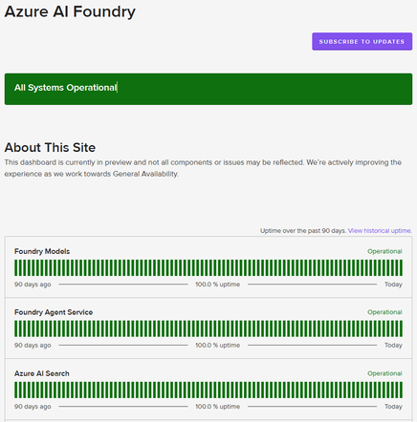Click the Azure AI Foundry page title
Image resolution: width=417 pixels, height=422 pixels.
pyautogui.click(x=70, y=11)
